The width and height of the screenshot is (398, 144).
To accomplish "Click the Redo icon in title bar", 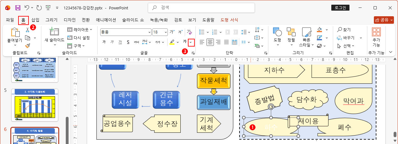I will click(39, 7).
